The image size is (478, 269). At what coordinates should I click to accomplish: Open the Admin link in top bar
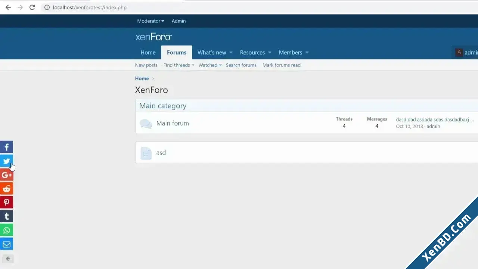click(x=179, y=21)
